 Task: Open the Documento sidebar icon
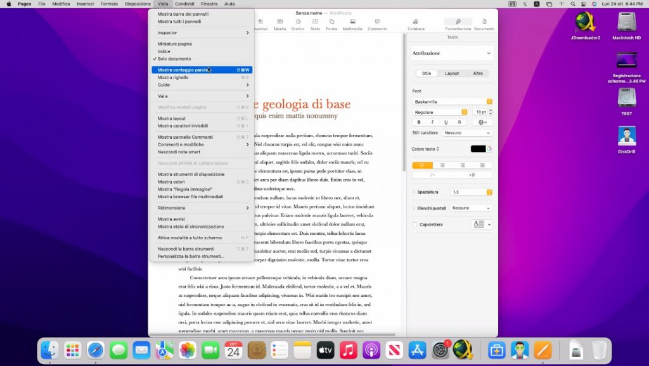click(484, 22)
